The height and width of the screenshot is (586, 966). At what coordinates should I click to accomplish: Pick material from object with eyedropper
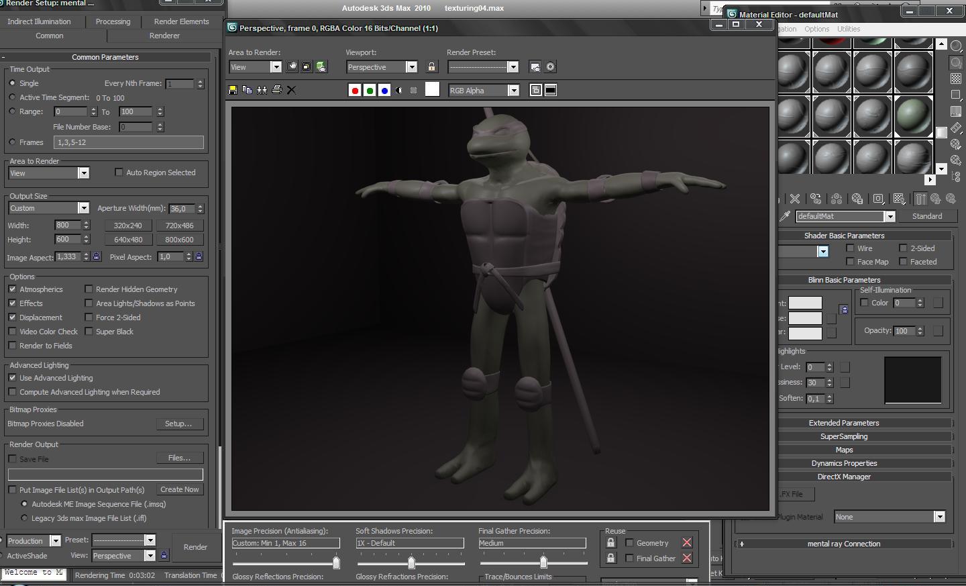coord(785,216)
